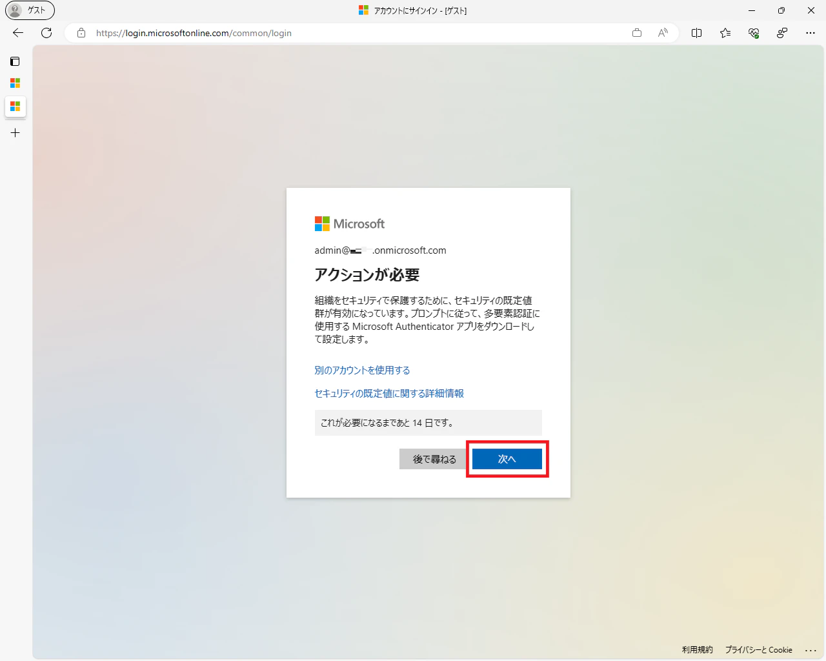Open the shopping bag icon in address bar
This screenshot has height=661, width=826.
pos(637,33)
